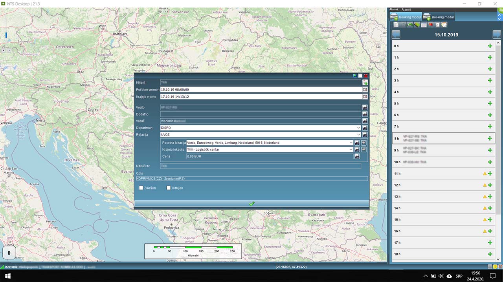Click map target icon beside Početna lokacija
The height and width of the screenshot is (282, 503).
coord(363,143)
